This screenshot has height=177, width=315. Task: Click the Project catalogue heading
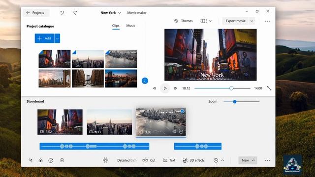coord(40,26)
